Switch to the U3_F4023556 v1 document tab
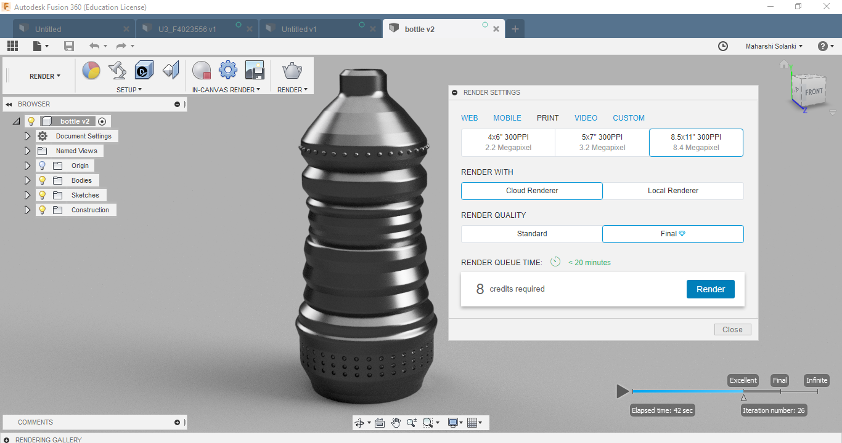Image resolution: width=842 pixels, height=443 pixels. 197,29
